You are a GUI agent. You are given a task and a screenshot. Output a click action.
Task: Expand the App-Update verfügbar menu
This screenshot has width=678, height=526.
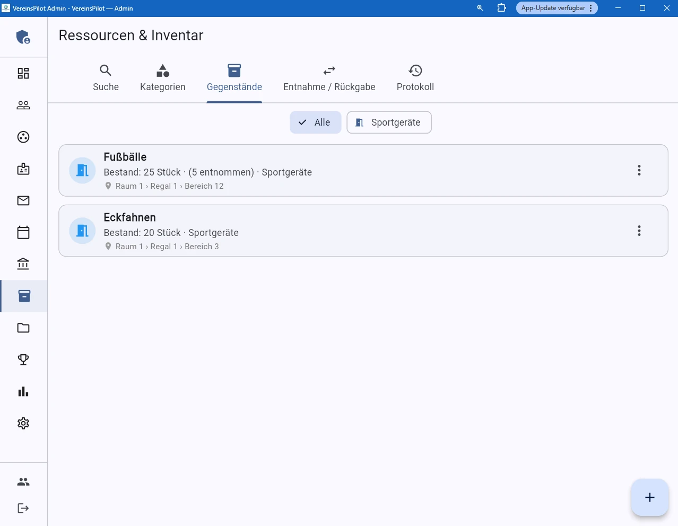(557, 8)
